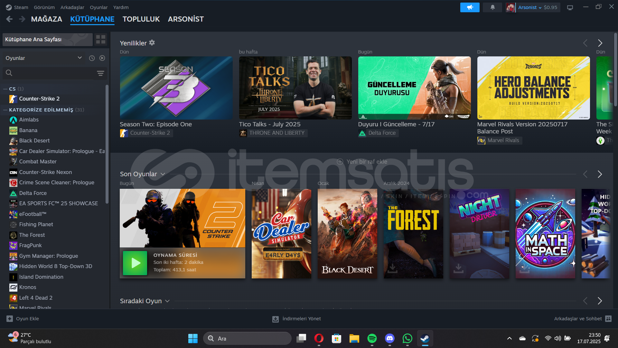Show next Son Oyunlar games

click(x=600, y=174)
